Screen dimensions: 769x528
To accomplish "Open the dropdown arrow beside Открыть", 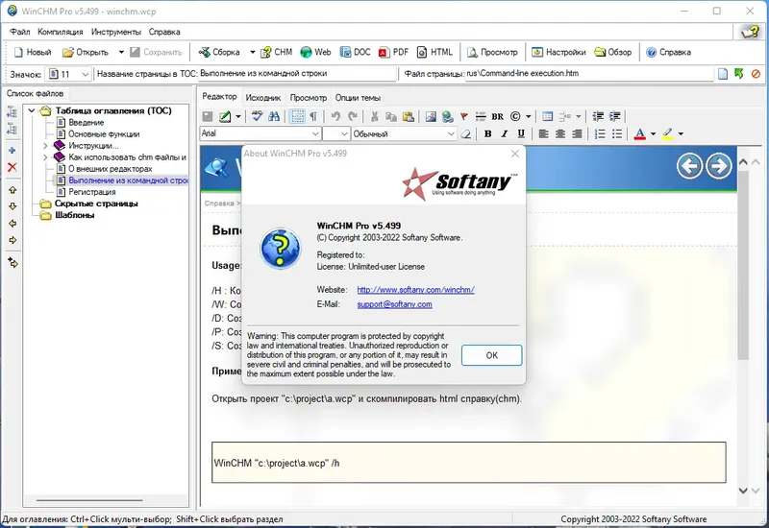I will point(121,52).
